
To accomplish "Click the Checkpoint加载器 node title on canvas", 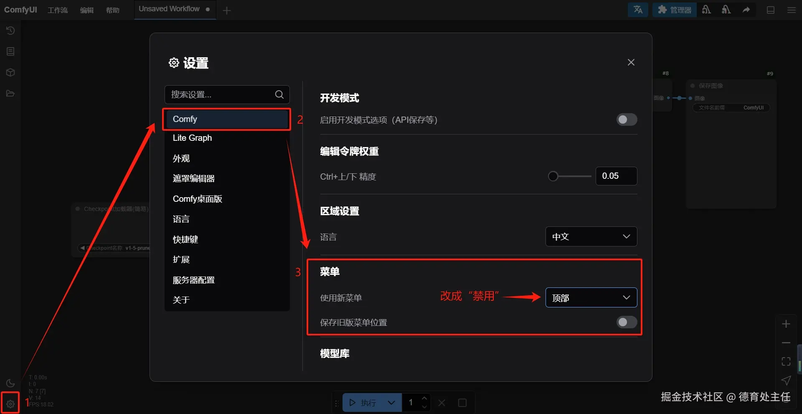I will coord(116,209).
